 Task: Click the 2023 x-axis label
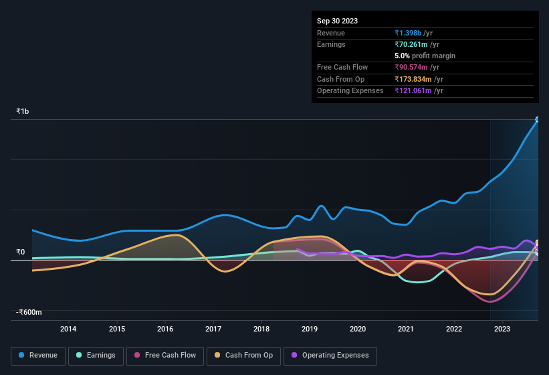502,329
